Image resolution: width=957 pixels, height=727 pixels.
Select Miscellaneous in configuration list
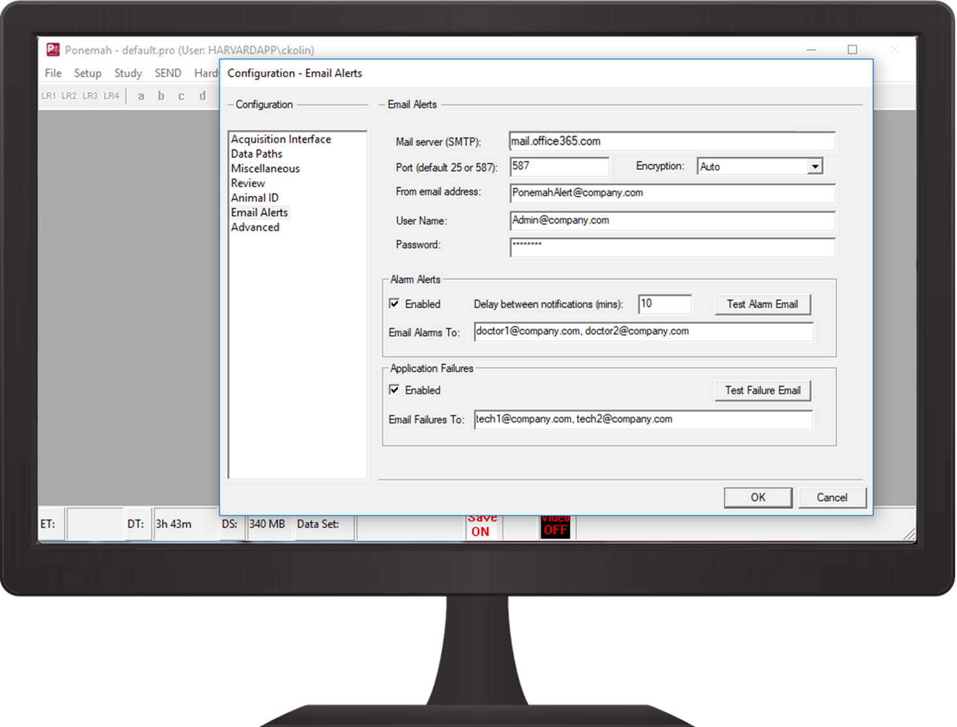(x=265, y=169)
